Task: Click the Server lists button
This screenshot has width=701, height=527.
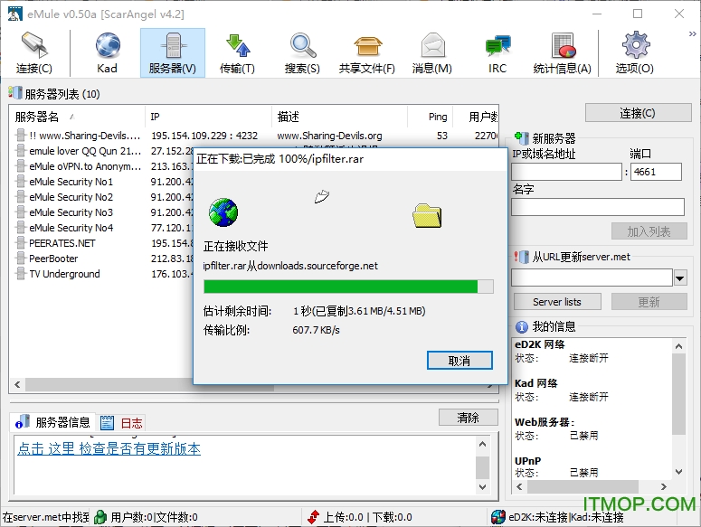Action: pos(557,302)
